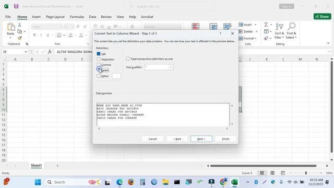334x188 pixels.
Task: Open Windows Start menu
Action: tap(38, 182)
